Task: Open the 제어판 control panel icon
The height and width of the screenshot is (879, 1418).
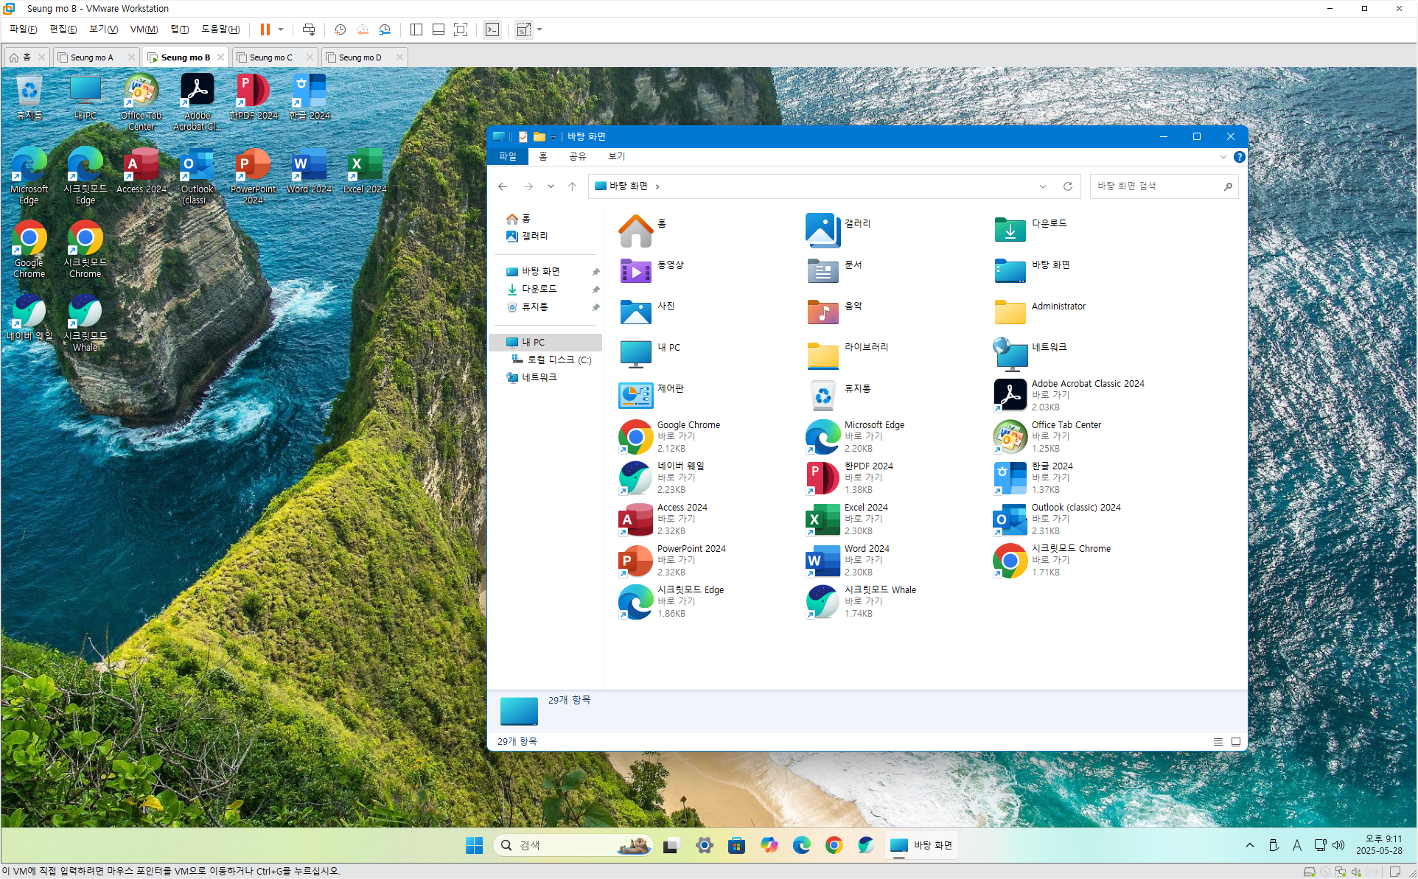Action: [635, 395]
